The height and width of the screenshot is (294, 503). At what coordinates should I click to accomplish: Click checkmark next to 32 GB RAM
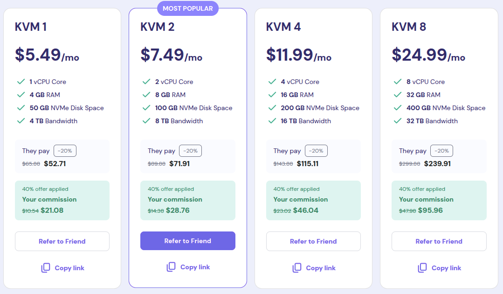398,95
